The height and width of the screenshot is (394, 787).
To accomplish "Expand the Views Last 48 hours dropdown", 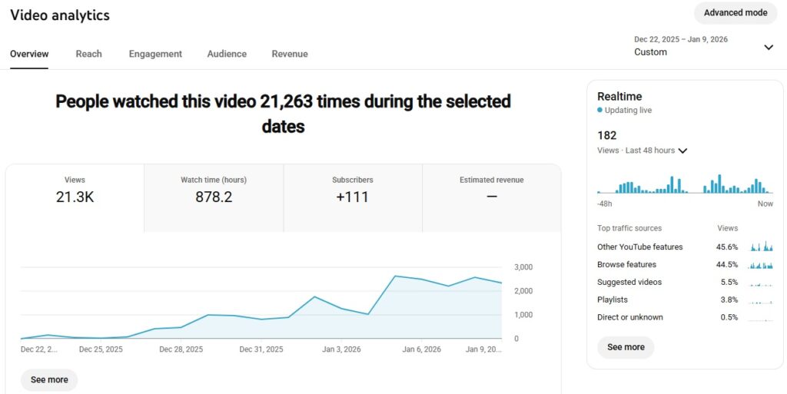I will [682, 151].
